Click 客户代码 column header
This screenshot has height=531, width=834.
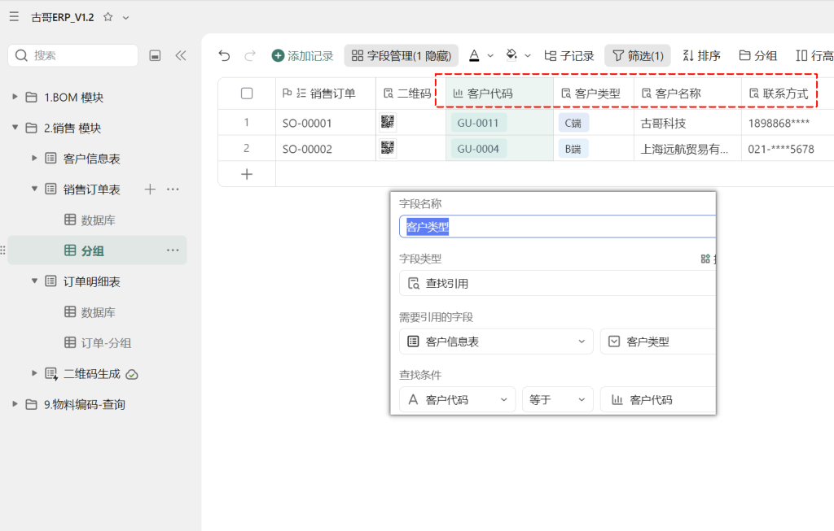(499, 94)
